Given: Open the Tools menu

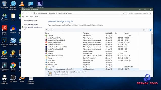Looking at the screenshot, I should pyautogui.click(x=37, y=17).
